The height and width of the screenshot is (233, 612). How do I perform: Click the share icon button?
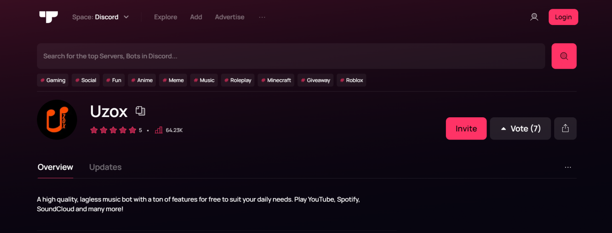[565, 128]
